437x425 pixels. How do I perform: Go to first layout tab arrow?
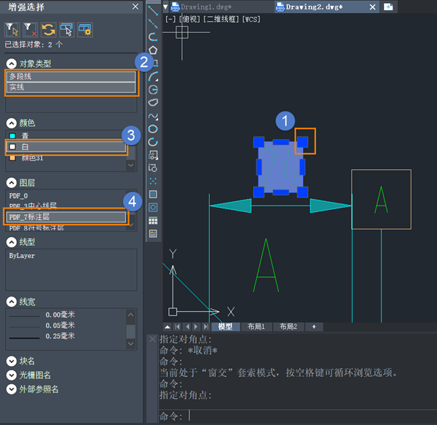click(177, 327)
